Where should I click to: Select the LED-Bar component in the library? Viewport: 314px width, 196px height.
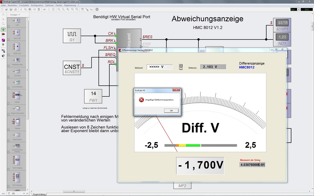click(x=17, y=73)
